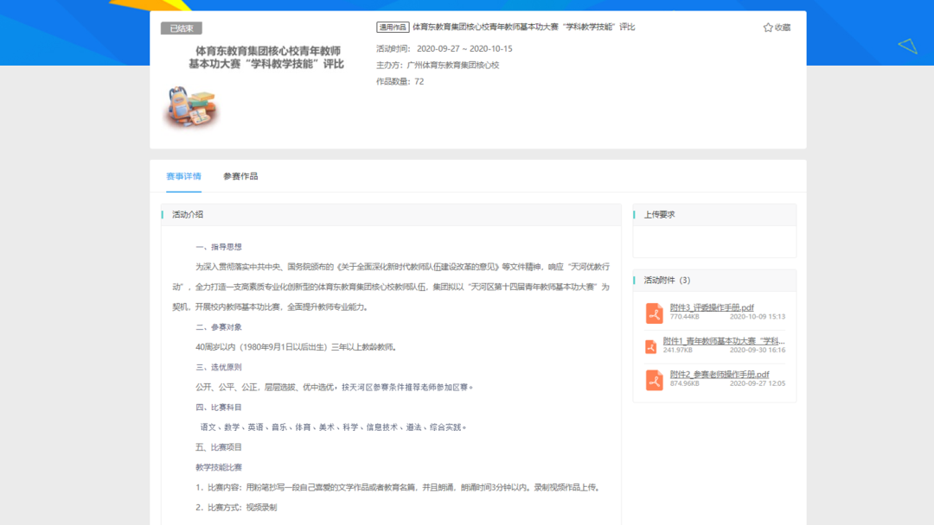Click the blue paper-plane icon on right edge

(x=906, y=44)
